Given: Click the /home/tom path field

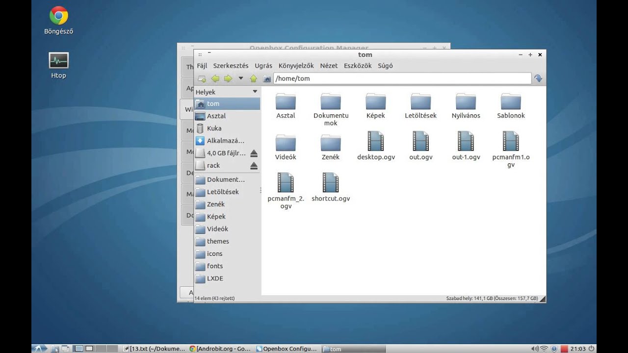Looking at the screenshot, I should [x=402, y=78].
